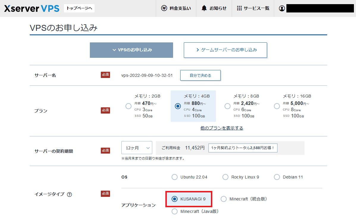
Task: Switch to ゲームサーバーのお申し込み tab
Action: click(x=225, y=50)
